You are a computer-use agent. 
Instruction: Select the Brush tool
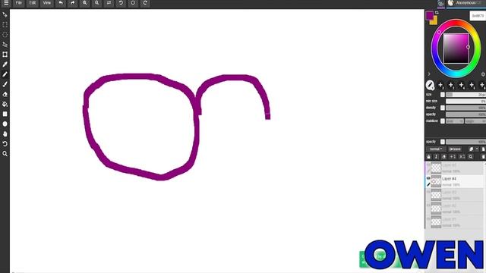pos(5,84)
